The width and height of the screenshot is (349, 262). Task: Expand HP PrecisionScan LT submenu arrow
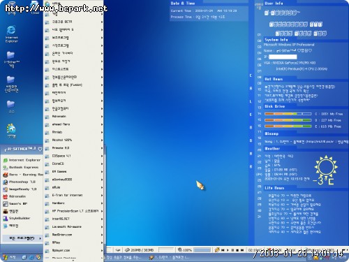coord(102,211)
